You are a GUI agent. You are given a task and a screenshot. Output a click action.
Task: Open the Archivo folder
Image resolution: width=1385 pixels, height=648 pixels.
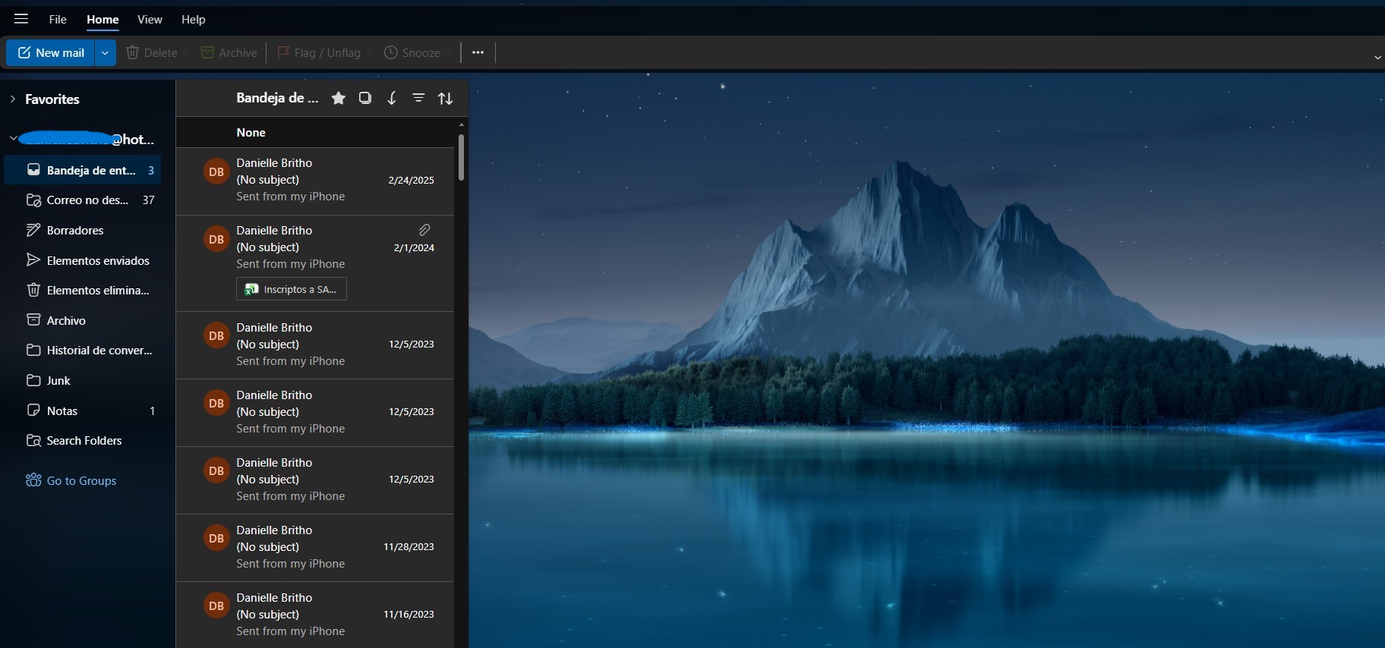[x=83, y=320]
